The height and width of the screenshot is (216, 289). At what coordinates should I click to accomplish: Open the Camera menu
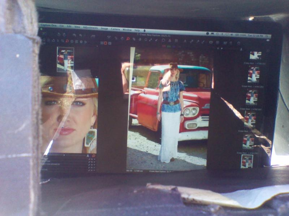point(115,29)
